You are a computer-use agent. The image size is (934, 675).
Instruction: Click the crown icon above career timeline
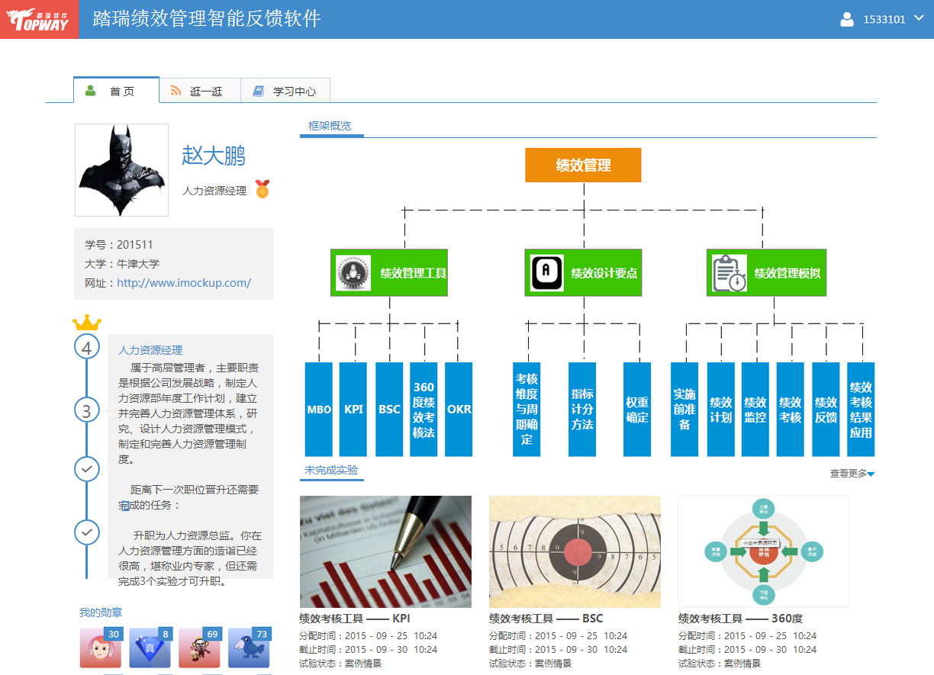87,323
